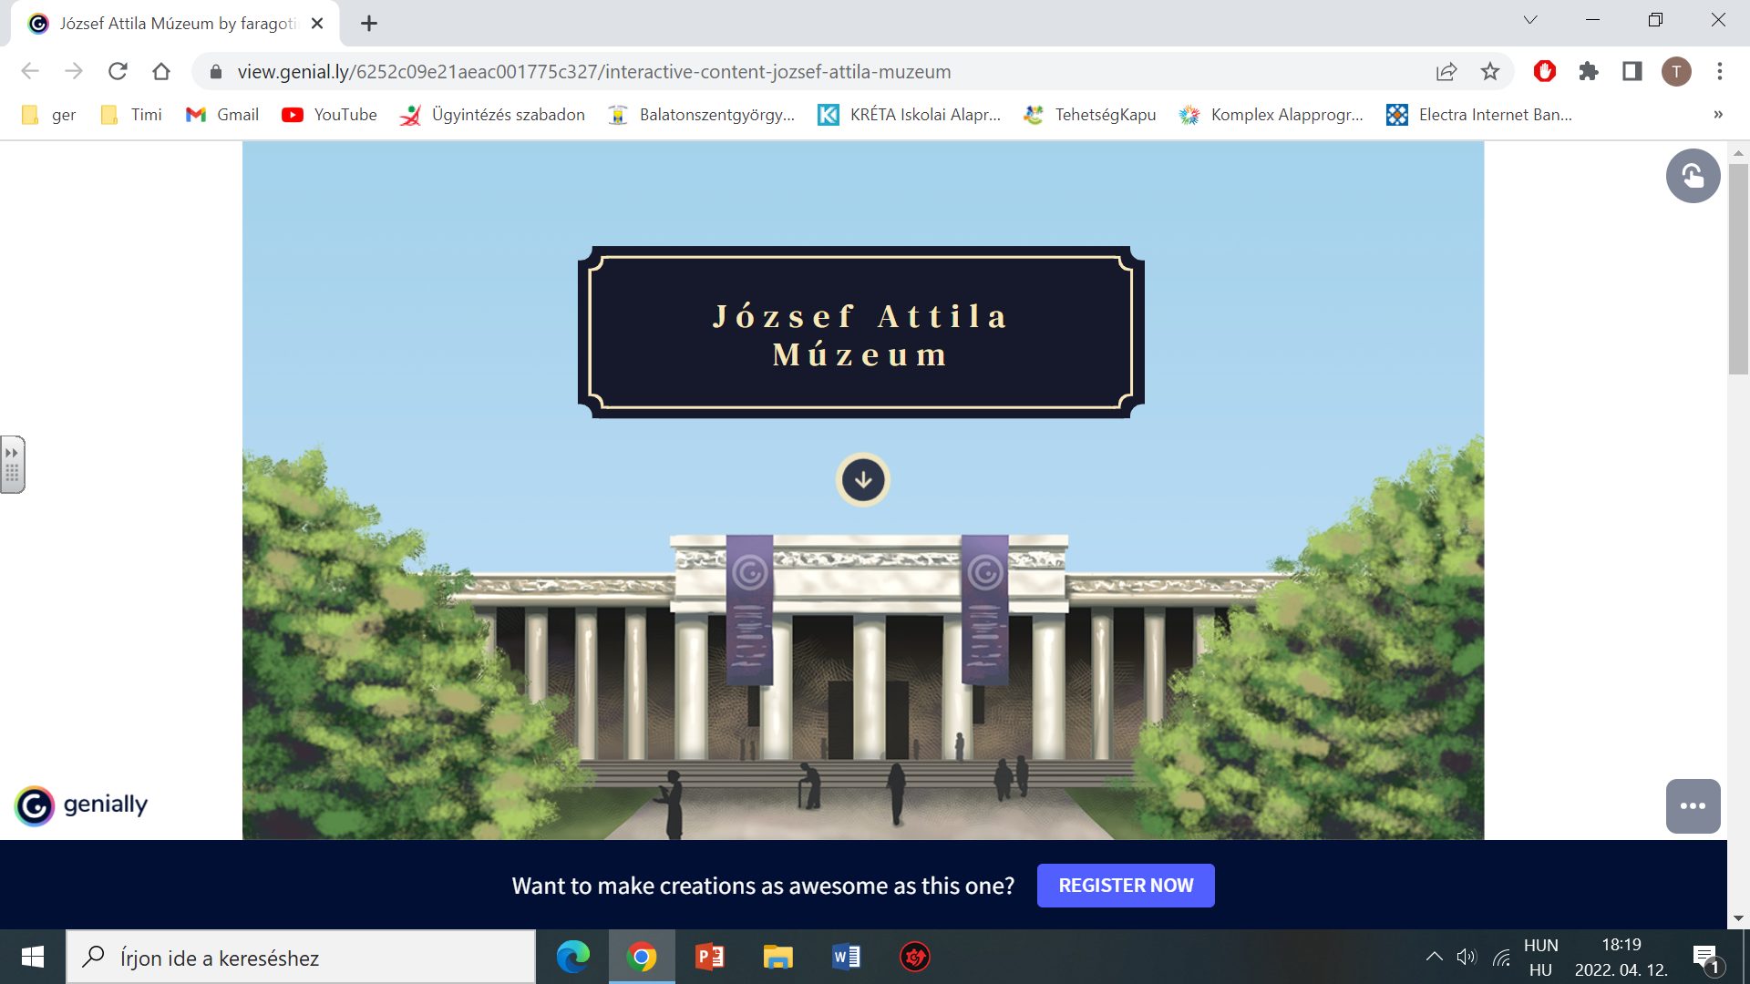Screen dimensions: 1750x984
Task: Click the scrollbar down arrow
Action: [1738, 918]
